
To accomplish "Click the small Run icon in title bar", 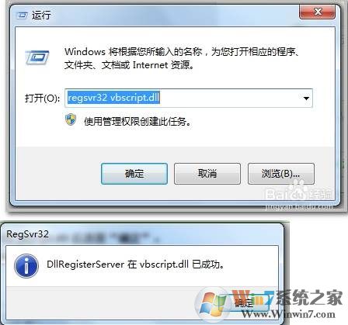I will pos(22,16).
